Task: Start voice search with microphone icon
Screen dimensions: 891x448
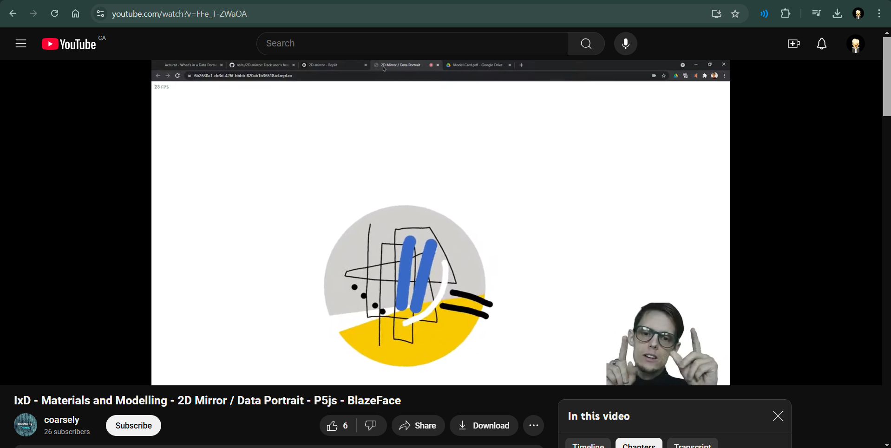Action: coord(626,44)
